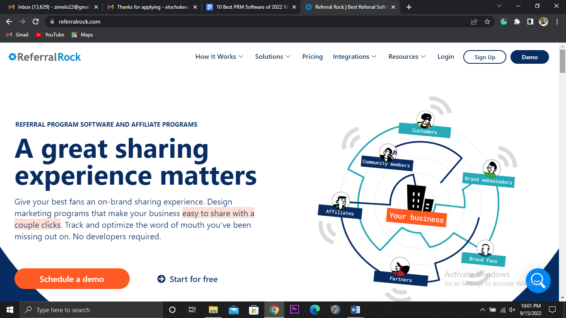566x318 pixels.
Task: Open a new browser tab
Action: tap(409, 7)
